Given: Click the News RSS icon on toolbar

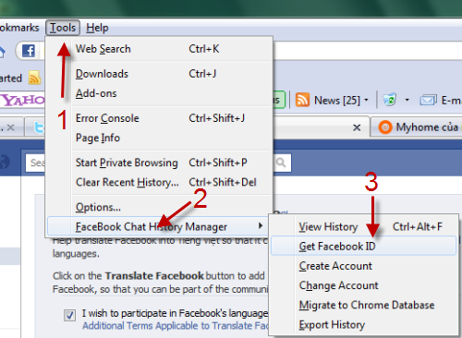Looking at the screenshot, I should [302, 100].
